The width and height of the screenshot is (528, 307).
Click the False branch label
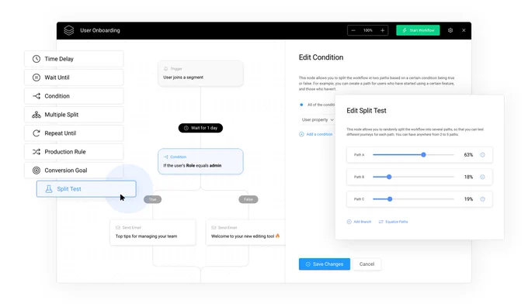(x=248, y=199)
